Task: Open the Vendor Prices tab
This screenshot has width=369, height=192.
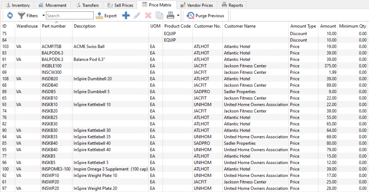Action: (197, 5)
